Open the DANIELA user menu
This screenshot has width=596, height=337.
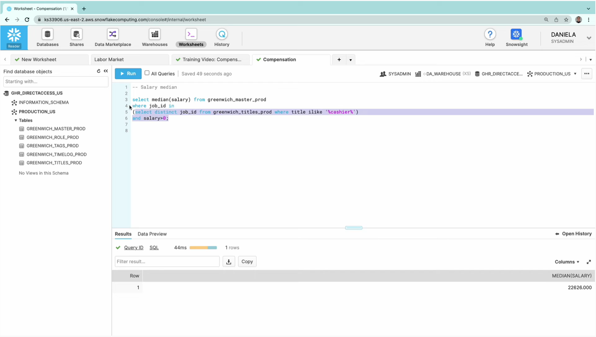[x=570, y=38]
